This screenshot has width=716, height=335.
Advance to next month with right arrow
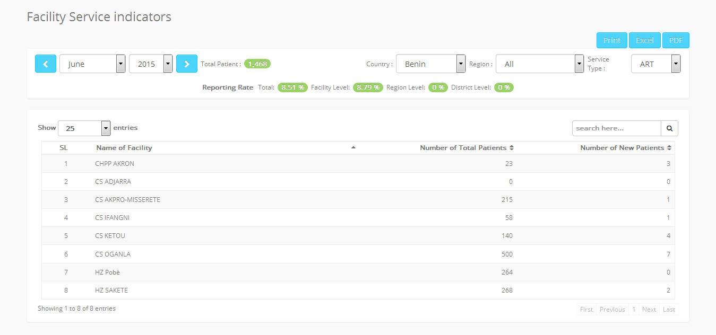pos(187,64)
